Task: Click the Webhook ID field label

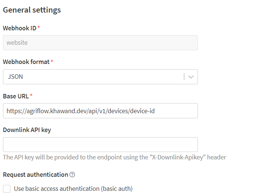Action: 19,28
